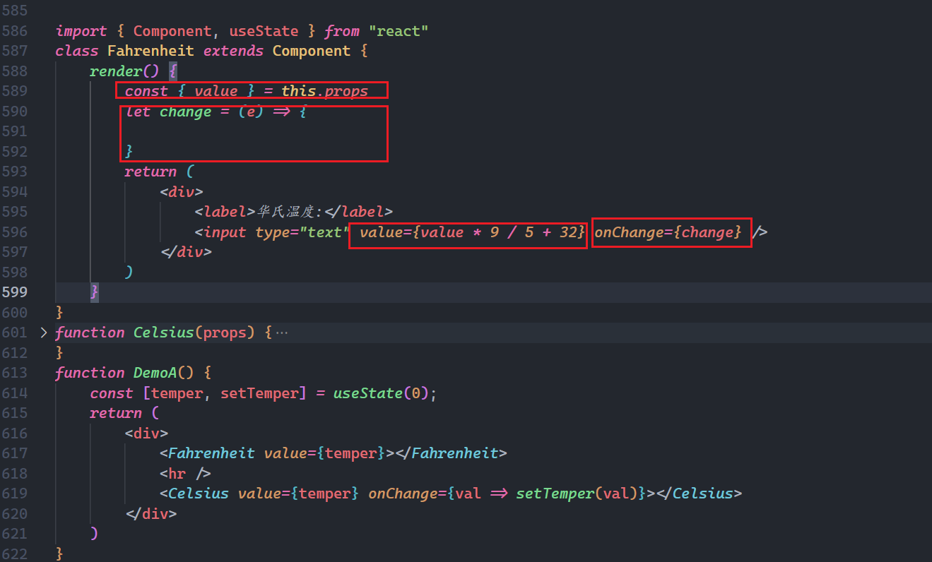Click line number 589 in the gutter
This screenshot has width=932, height=562.
(x=16, y=91)
